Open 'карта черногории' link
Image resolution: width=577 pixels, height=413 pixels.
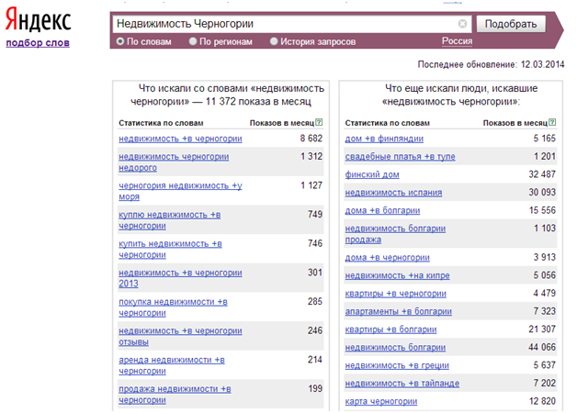tap(381, 402)
